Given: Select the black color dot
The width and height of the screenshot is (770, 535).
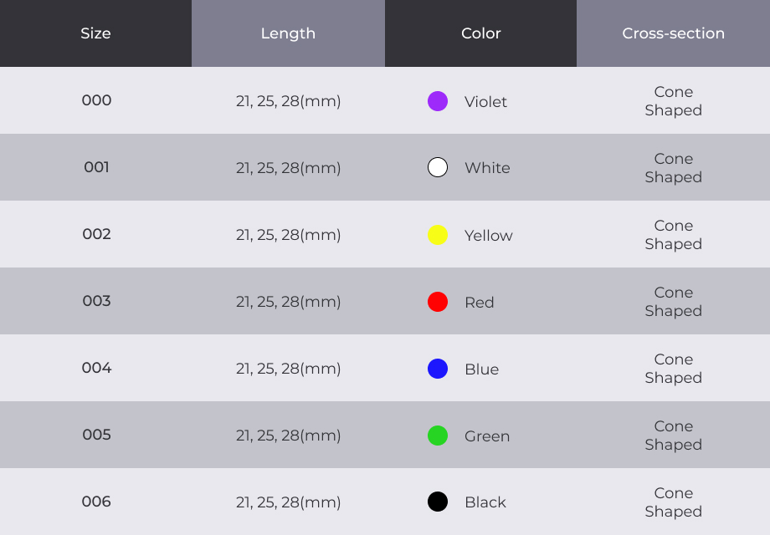Looking at the screenshot, I should pos(438,502).
